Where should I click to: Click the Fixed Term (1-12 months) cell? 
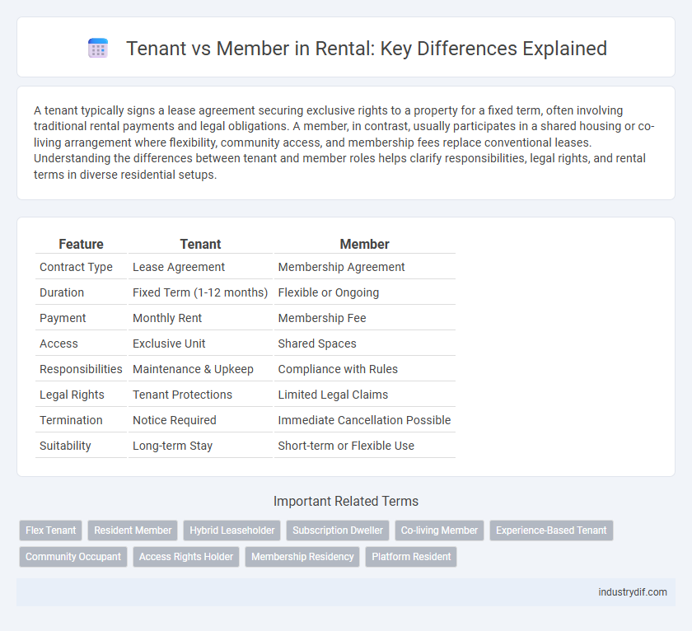click(200, 292)
